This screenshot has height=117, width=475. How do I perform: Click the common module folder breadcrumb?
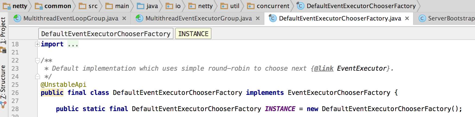tap(53, 6)
